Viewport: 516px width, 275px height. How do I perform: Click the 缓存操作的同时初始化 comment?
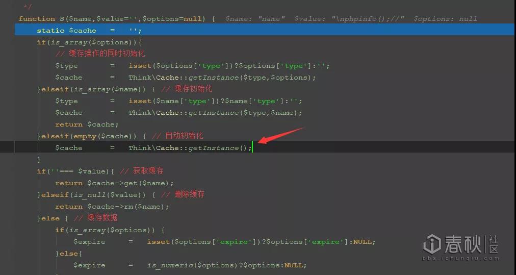pos(100,54)
